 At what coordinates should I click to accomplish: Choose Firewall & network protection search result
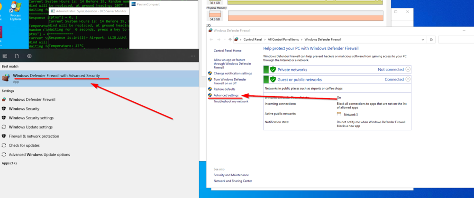34,136
